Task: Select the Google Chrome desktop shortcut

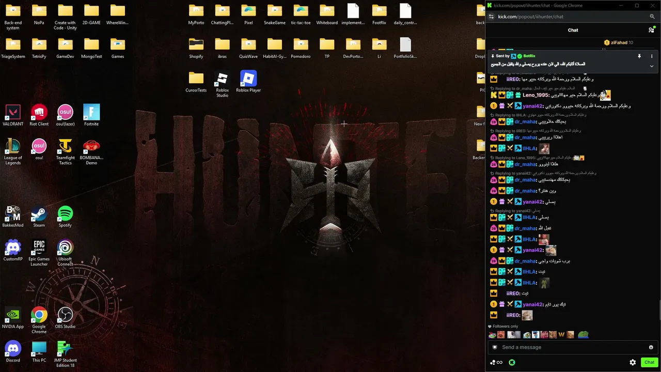Action: (39, 321)
